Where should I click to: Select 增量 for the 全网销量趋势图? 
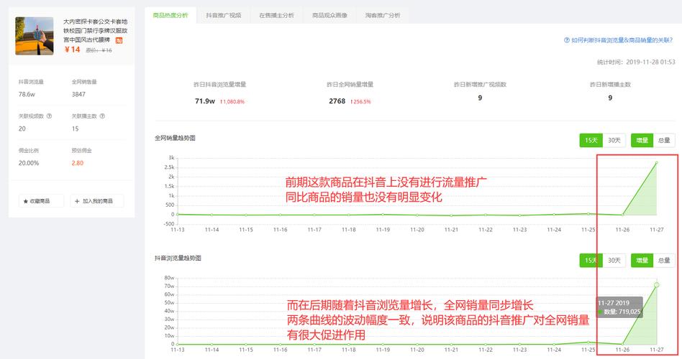[642, 140]
